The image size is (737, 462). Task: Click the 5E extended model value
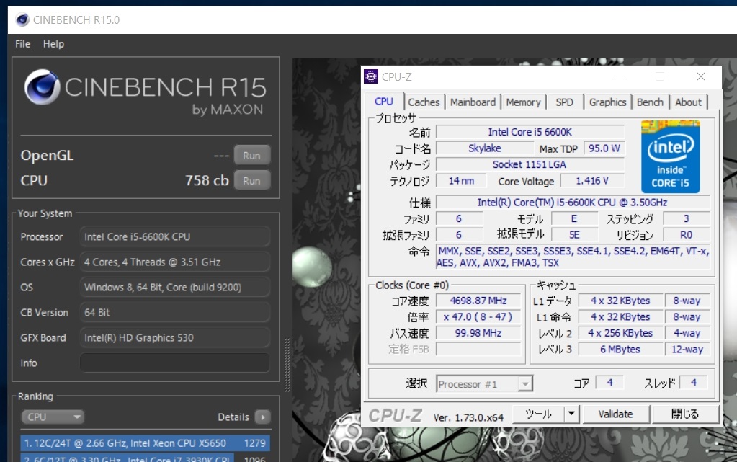(574, 235)
